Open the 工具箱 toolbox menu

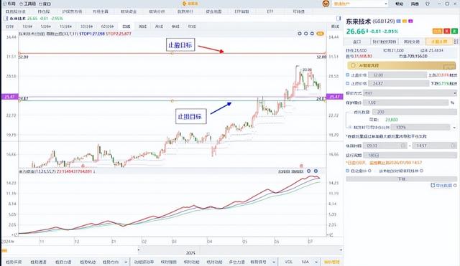point(27,4)
